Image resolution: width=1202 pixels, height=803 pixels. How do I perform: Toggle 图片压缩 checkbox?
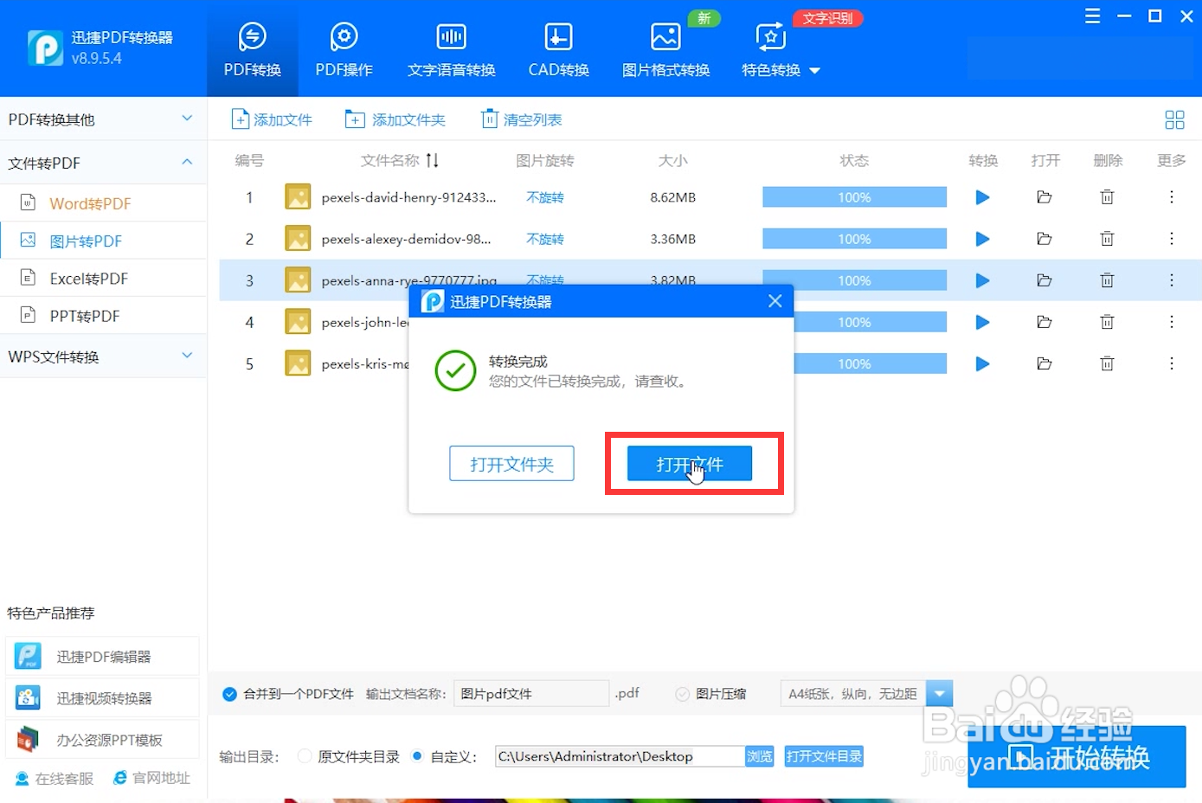point(682,694)
